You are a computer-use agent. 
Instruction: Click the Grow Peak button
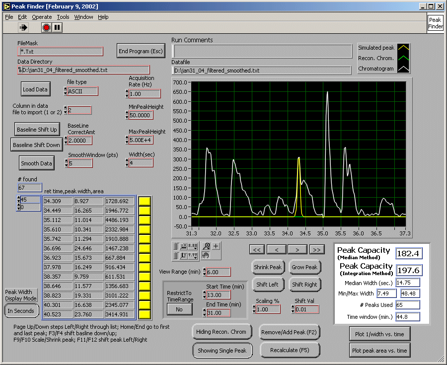[x=304, y=267]
